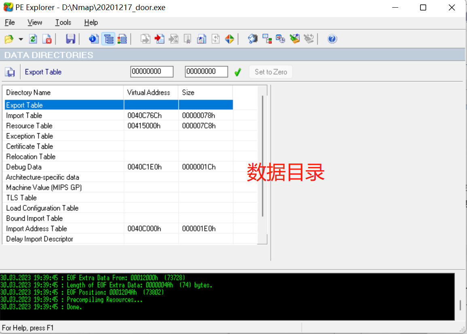Select the Resource Table row
The image size is (467, 334).
pyautogui.click(x=118, y=126)
